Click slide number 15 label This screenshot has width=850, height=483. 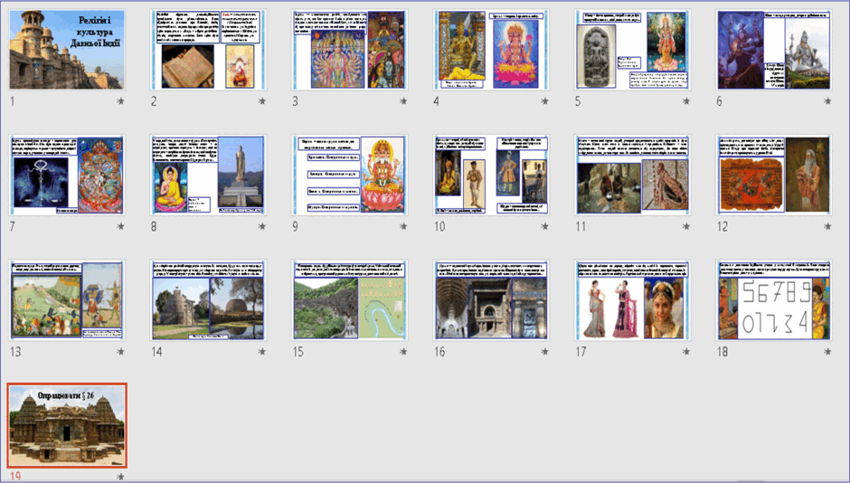click(x=298, y=352)
